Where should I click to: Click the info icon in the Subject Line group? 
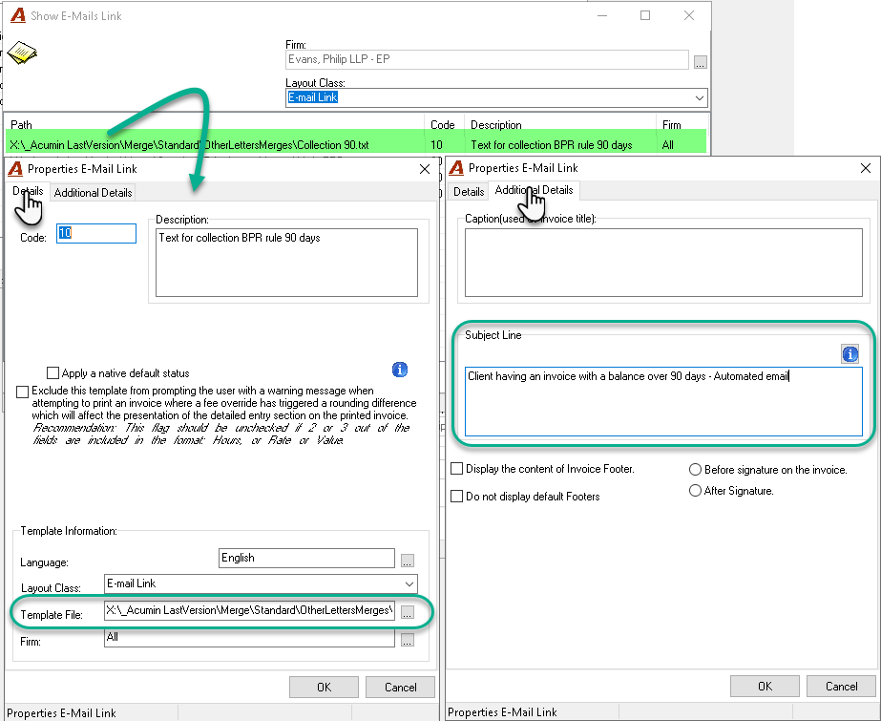pos(850,354)
